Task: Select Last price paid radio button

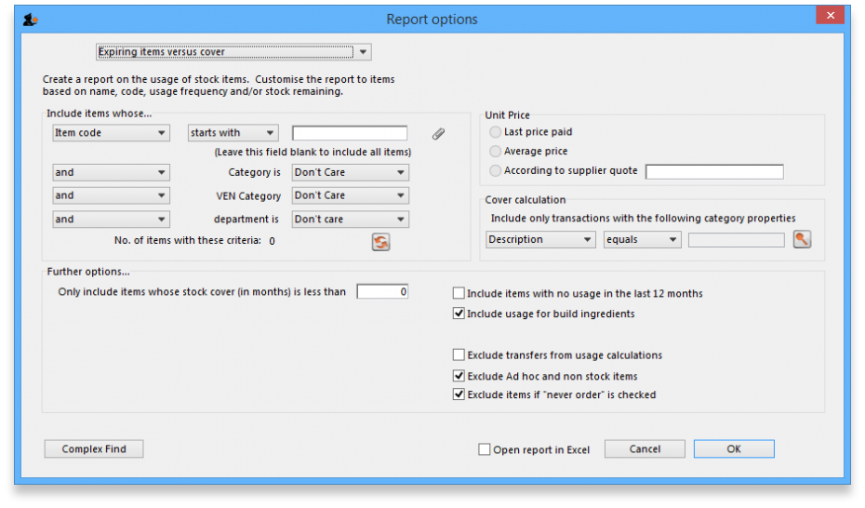Action: 495,132
